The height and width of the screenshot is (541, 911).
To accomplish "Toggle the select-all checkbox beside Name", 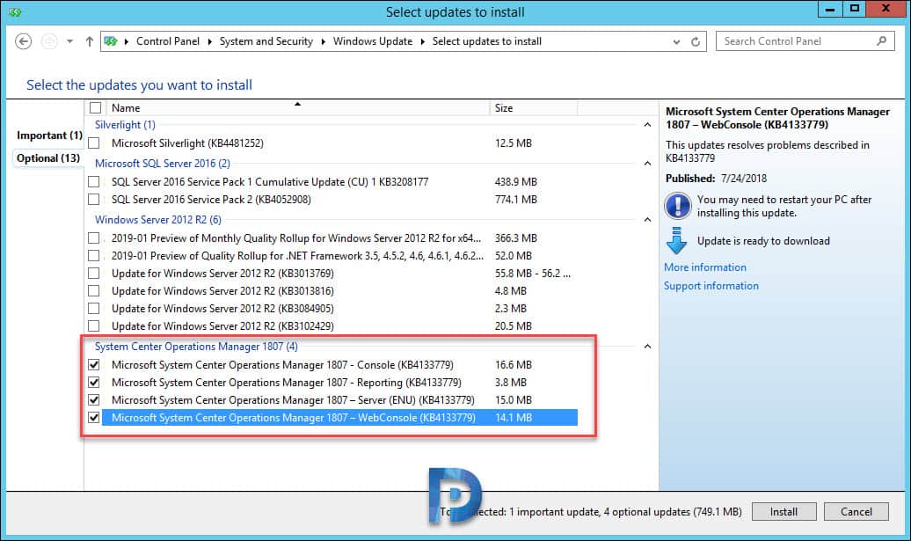I will tap(96, 108).
